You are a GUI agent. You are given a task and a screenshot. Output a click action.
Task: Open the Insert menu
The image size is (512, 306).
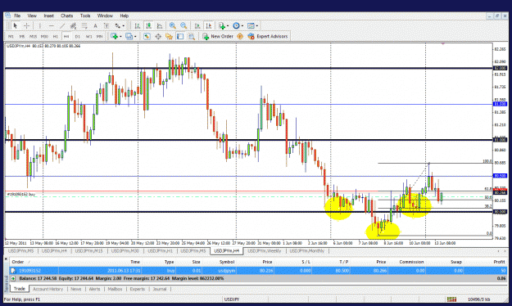(x=48, y=16)
